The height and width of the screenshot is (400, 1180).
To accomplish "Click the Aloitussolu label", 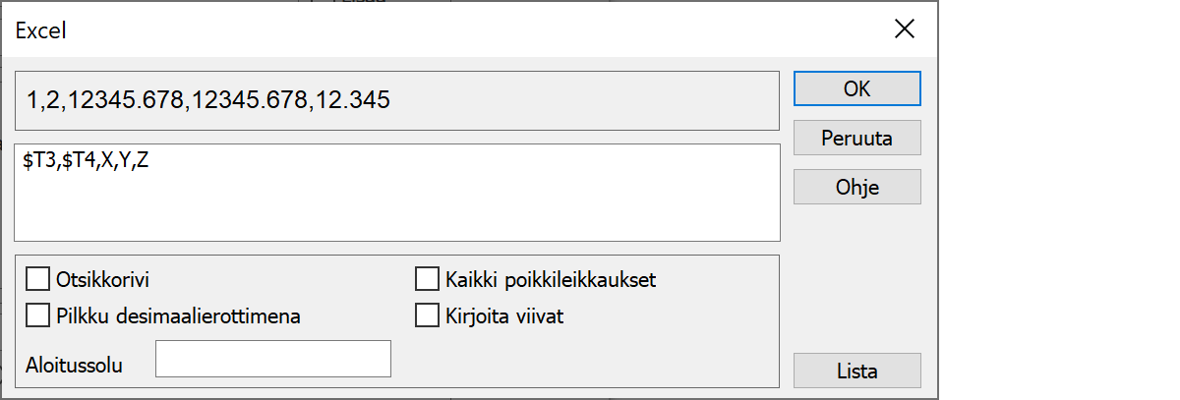I will click(75, 365).
